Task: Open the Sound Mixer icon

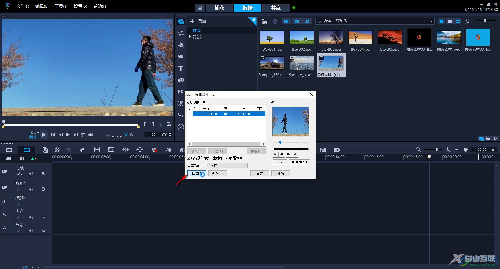Action: pyautogui.click(x=168, y=150)
